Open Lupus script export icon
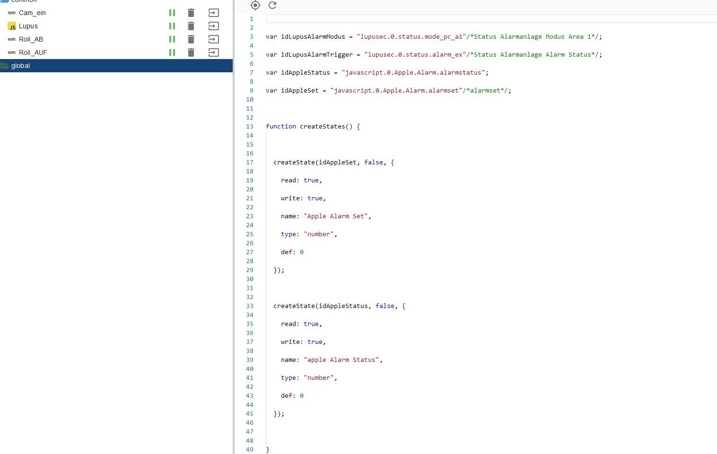Viewport: 717px width, 454px height. 214,26
